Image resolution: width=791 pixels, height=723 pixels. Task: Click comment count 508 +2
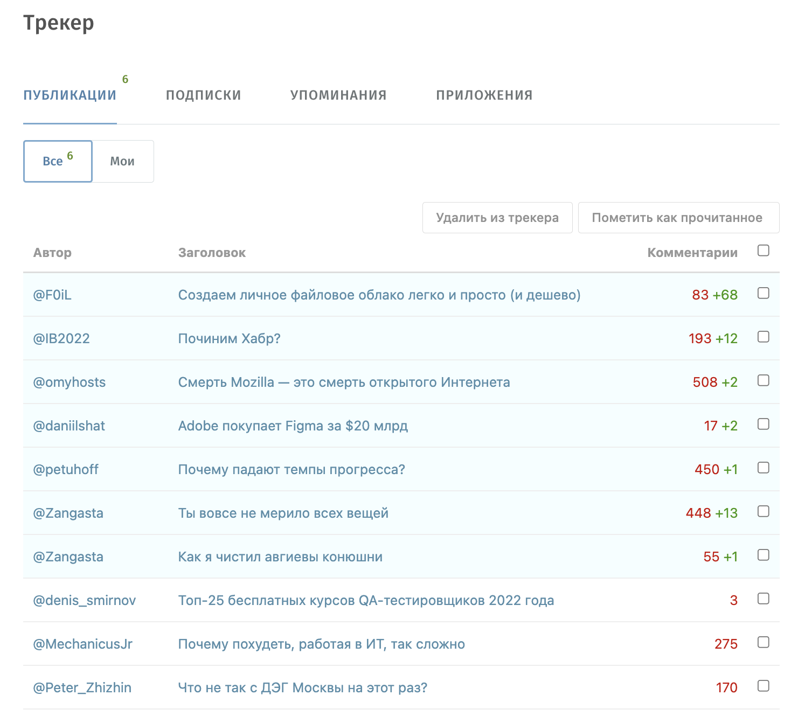(x=715, y=382)
